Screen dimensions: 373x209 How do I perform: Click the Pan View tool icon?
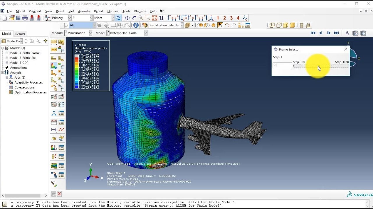(127, 18)
